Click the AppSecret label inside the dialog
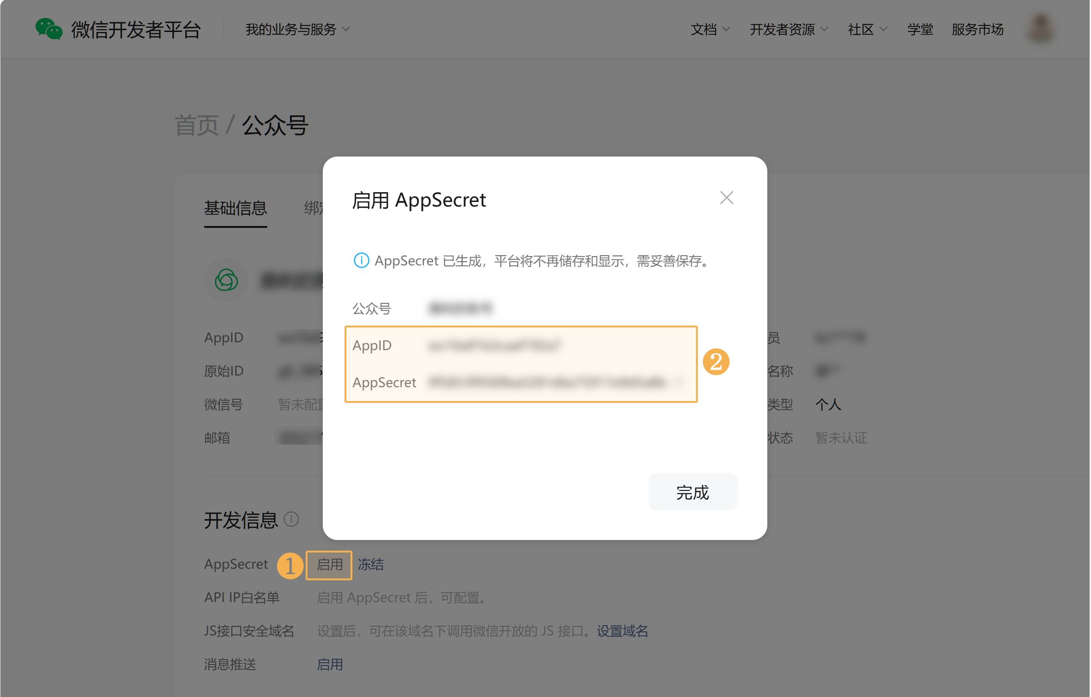Screen dimensions: 1091x697 384,383
